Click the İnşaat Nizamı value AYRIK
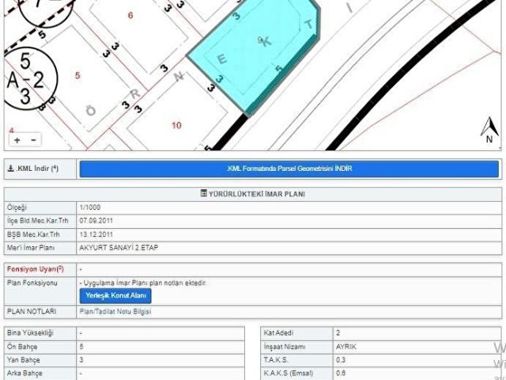 pos(347,347)
